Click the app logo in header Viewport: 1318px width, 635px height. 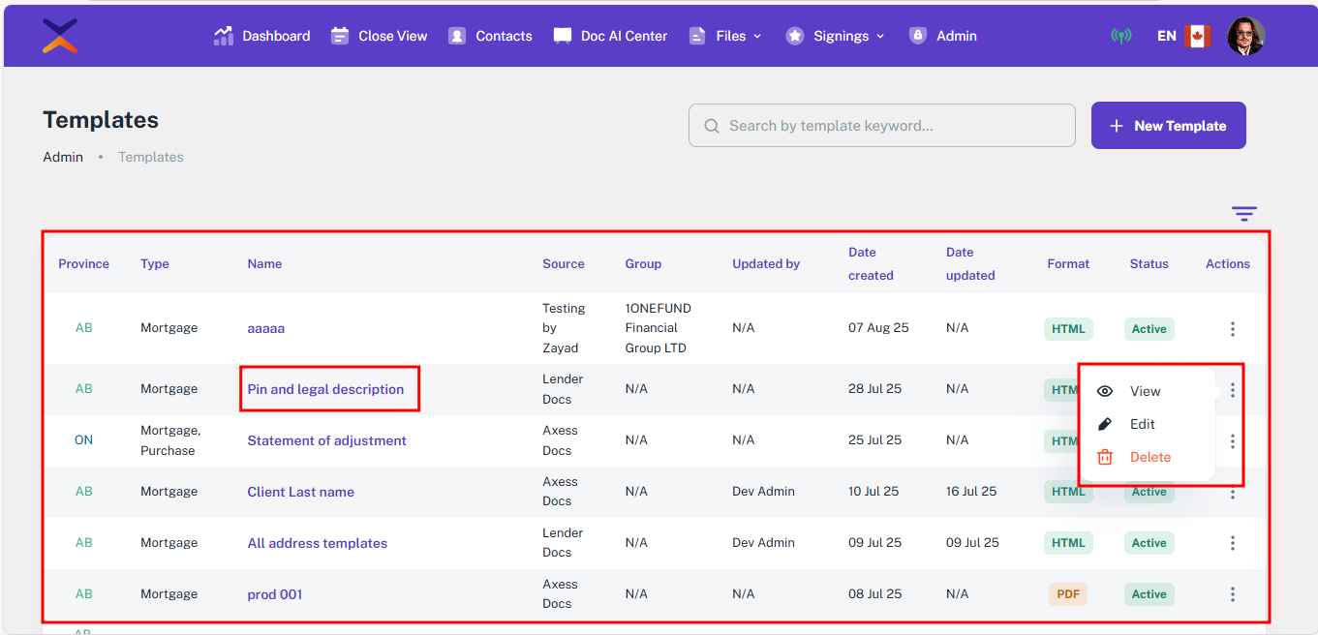pos(60,36)
